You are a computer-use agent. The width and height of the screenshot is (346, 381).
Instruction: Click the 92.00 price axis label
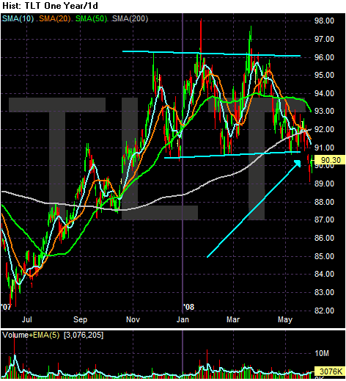(x=324, y=129)
